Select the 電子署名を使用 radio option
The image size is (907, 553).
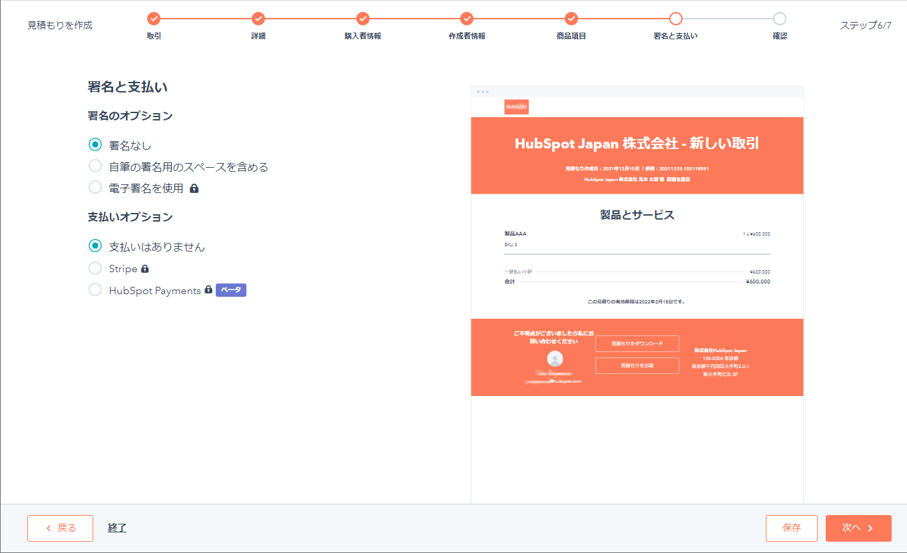(95, 188)
